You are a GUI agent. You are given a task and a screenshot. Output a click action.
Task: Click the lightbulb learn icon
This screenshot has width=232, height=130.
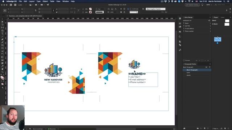tap(202, 5)
